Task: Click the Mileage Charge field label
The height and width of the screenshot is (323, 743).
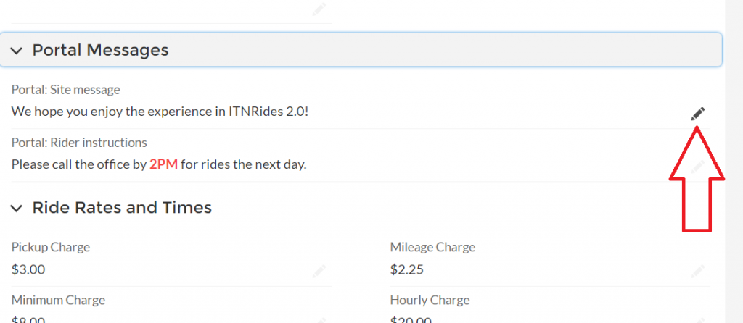Action: (x=432, y=247)
